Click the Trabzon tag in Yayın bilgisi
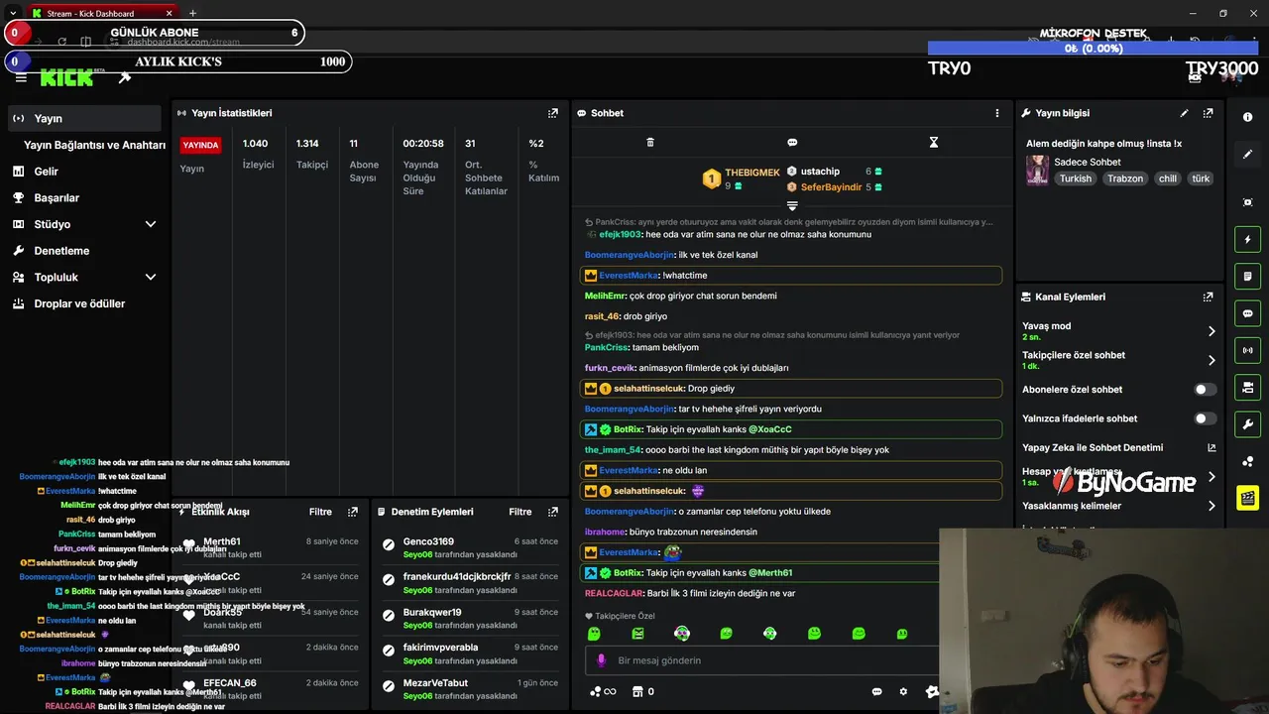1269x714 pixels. click(1125, 178)
